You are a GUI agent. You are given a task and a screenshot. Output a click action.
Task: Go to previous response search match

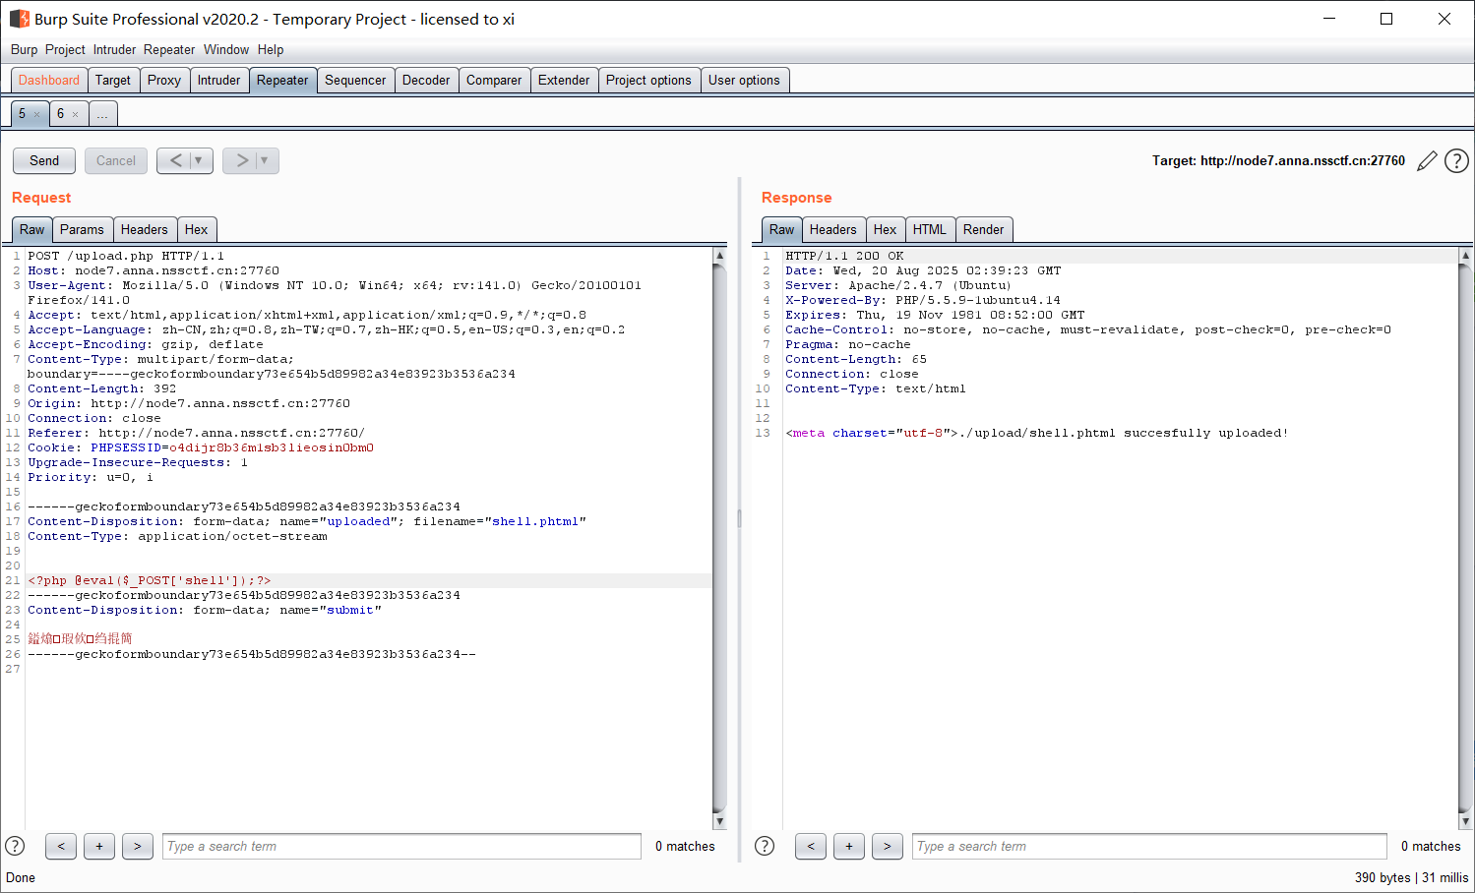pyautogui.click(x=811, y=846)
